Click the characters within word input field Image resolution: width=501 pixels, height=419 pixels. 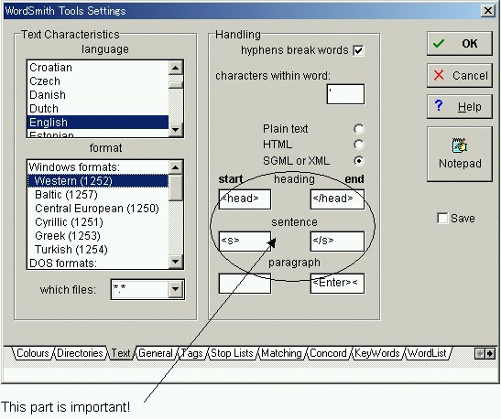coord(345,94)
